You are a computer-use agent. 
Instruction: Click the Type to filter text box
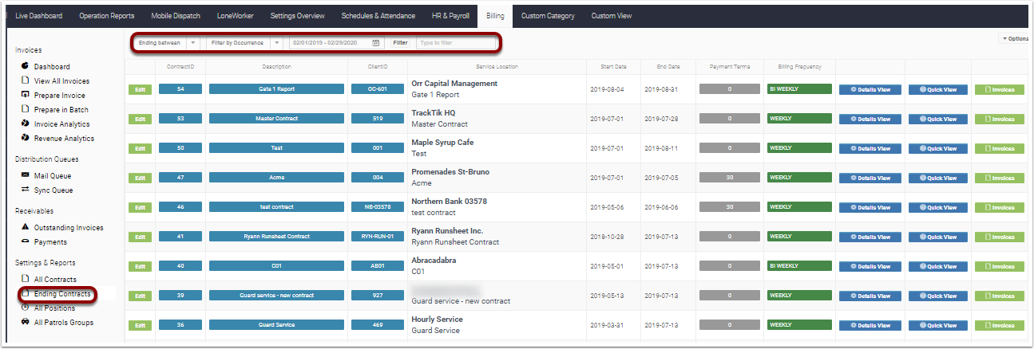[457, 42]
